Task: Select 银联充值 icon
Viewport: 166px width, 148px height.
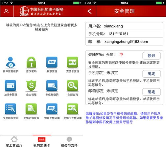Action: [52, 62]
